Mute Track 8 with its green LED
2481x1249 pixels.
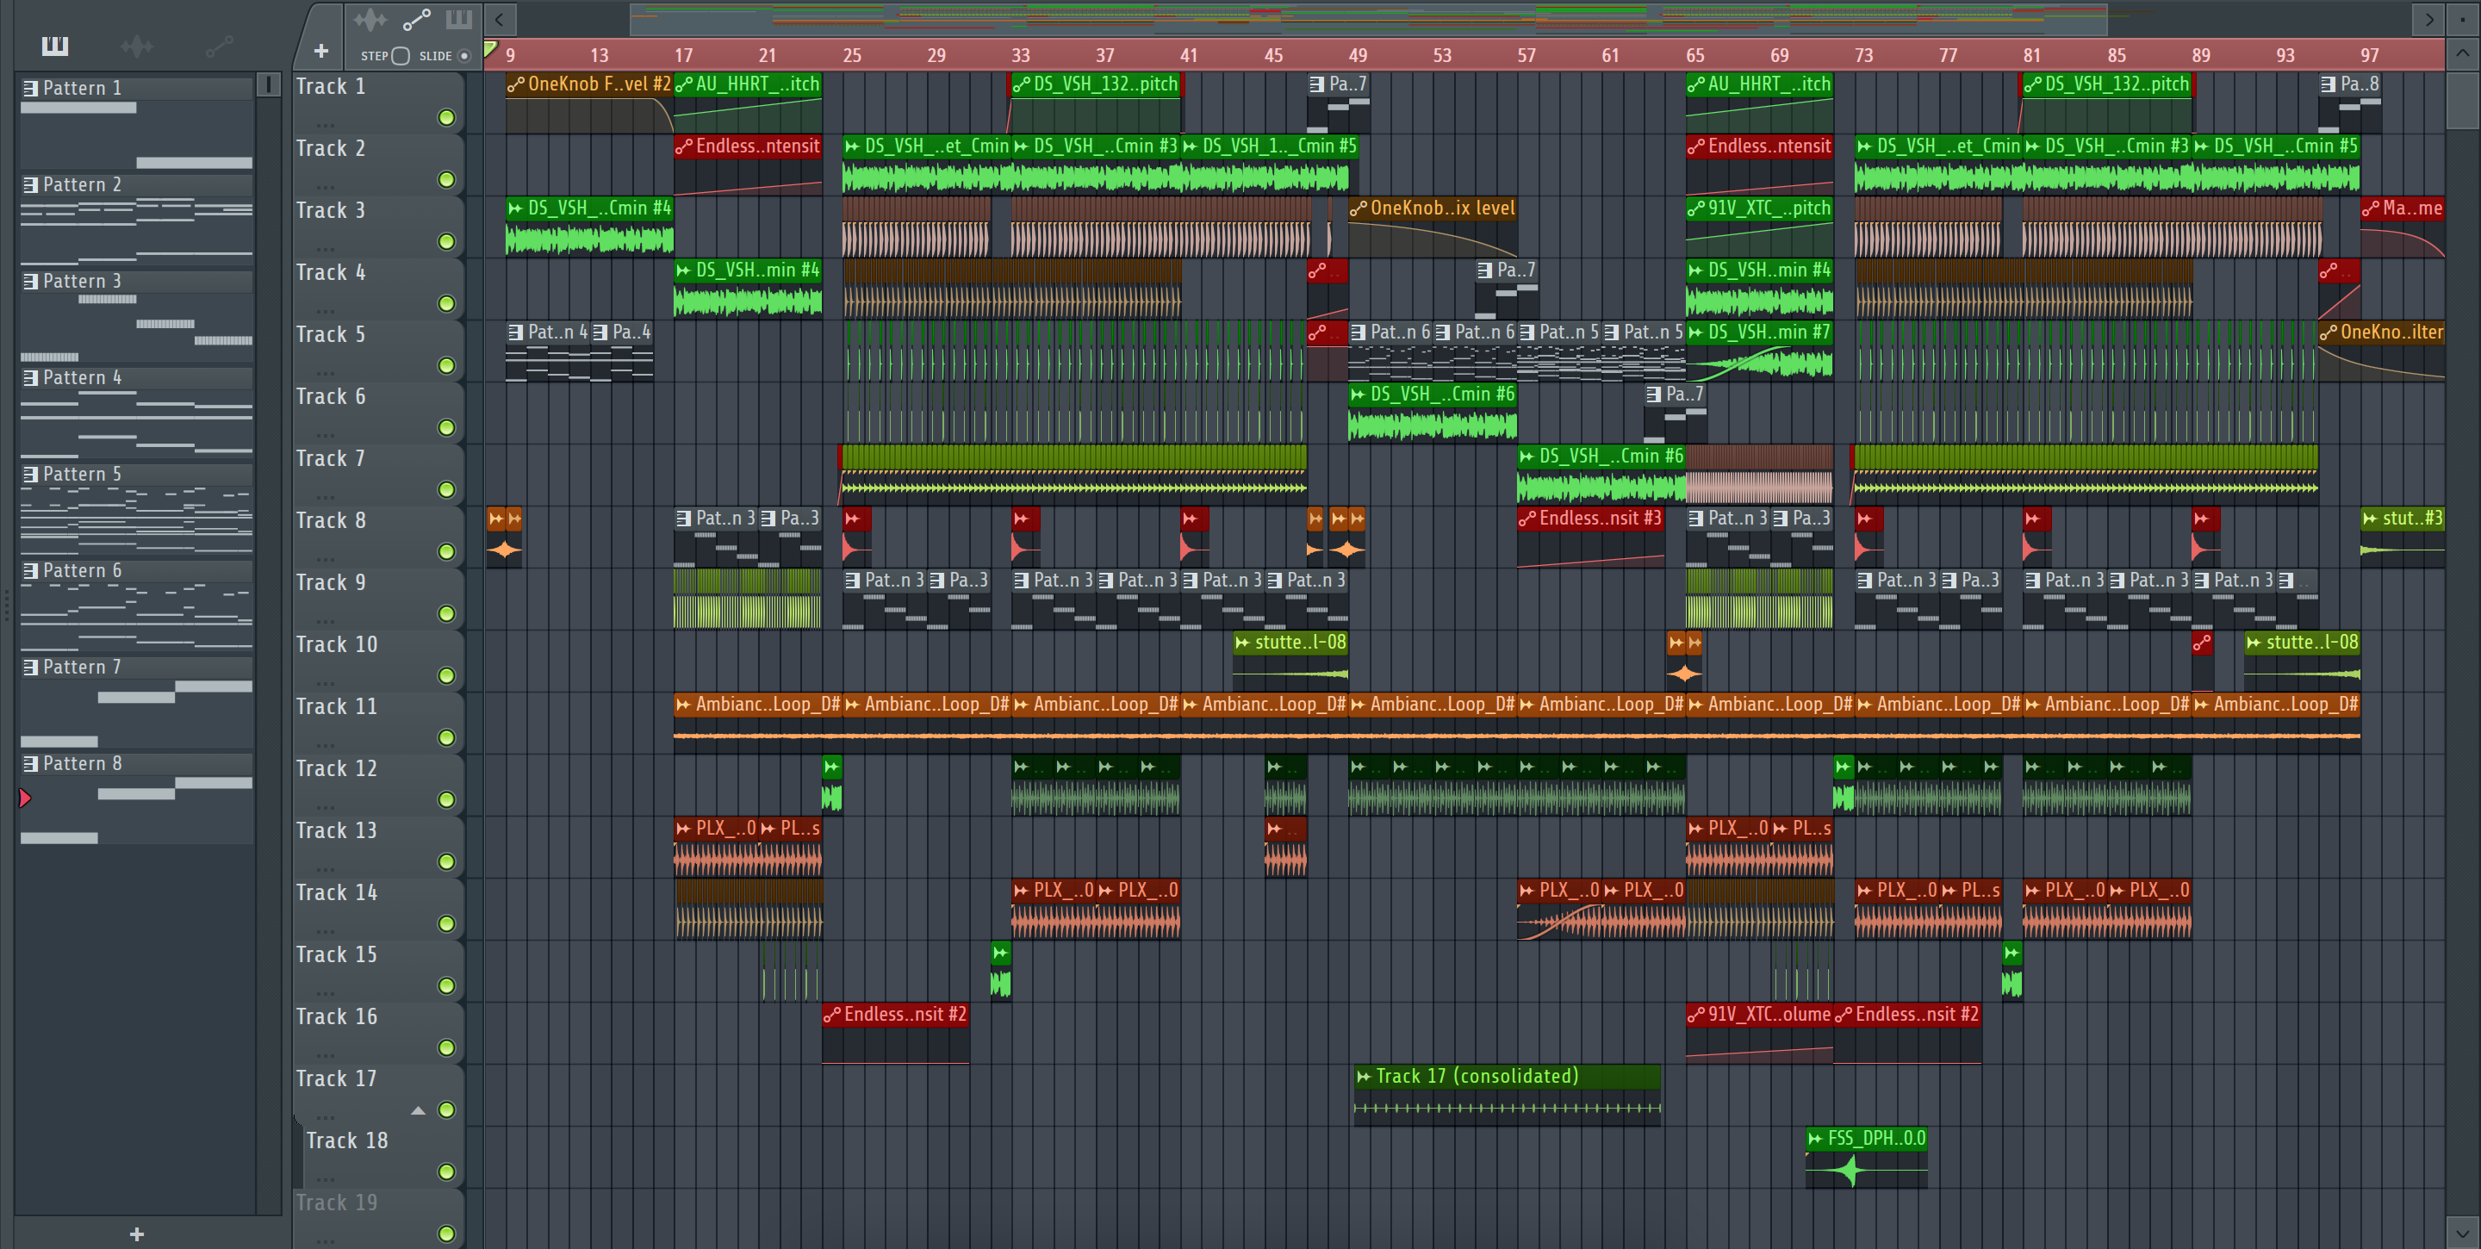point(446,552)
